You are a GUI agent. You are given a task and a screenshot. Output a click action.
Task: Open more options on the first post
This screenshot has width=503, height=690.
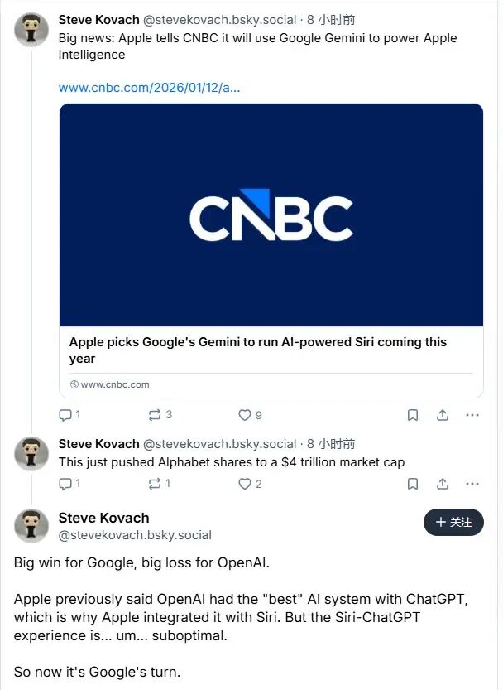(x=472, y=415)
